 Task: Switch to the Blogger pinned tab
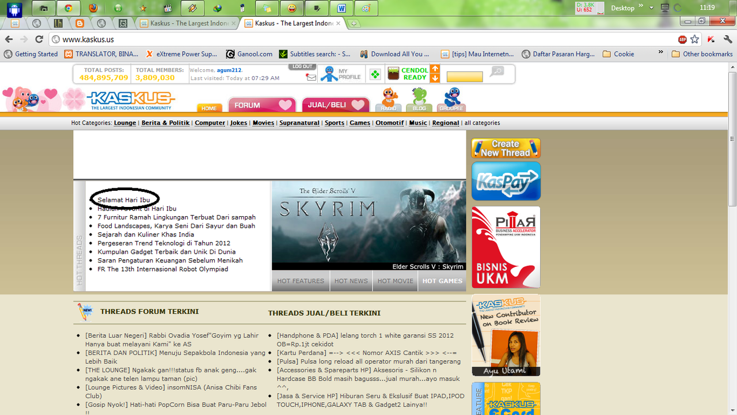click(80, 23)
